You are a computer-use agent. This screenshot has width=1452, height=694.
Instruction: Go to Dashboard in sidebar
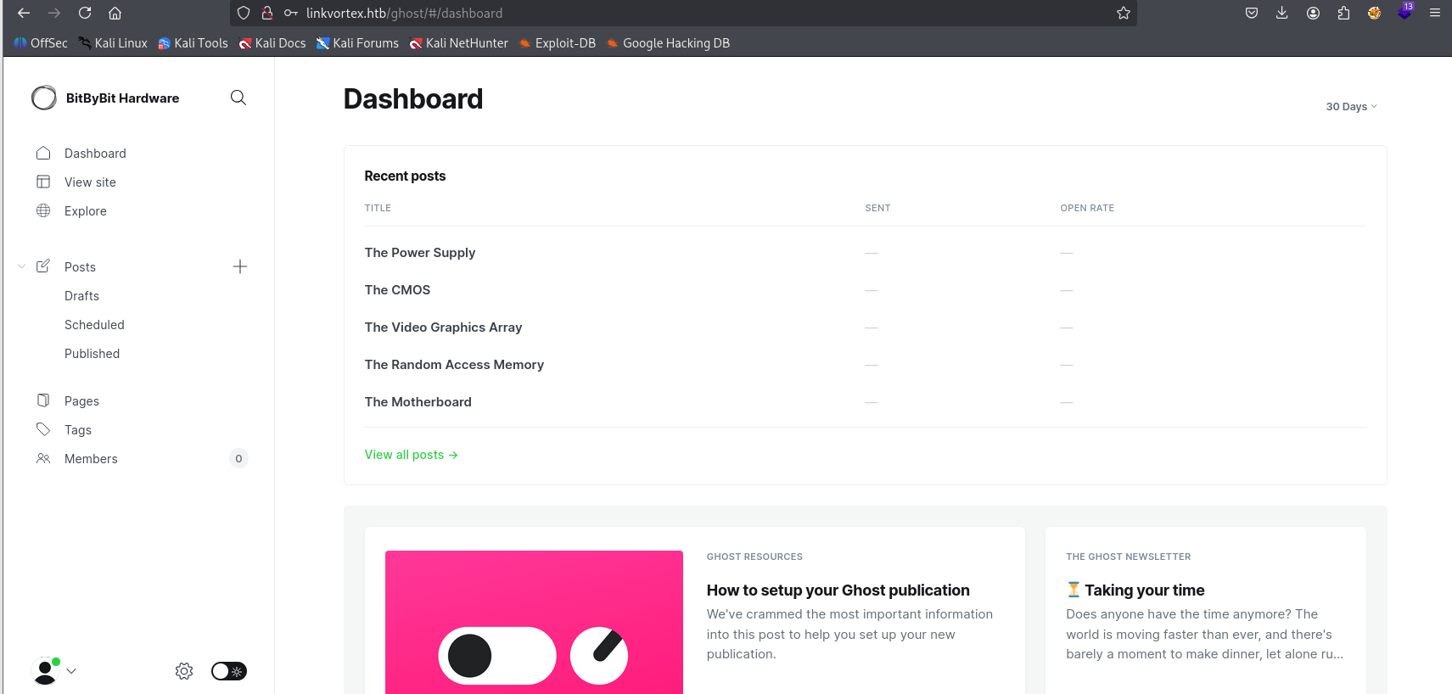click(x=95, y=154)
